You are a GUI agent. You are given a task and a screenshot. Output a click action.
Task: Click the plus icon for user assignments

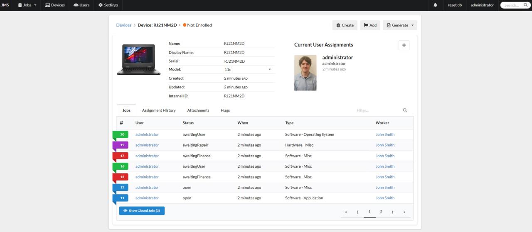pos(404,45)
